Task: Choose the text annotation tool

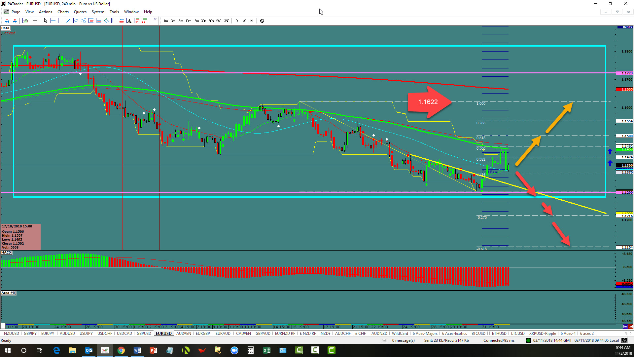Action: tap(129, 21)
